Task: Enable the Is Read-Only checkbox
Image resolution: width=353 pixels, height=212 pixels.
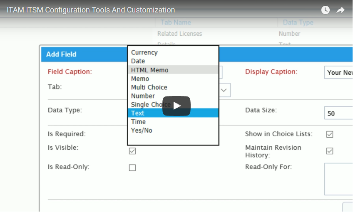Action: (x=132, y=168)
